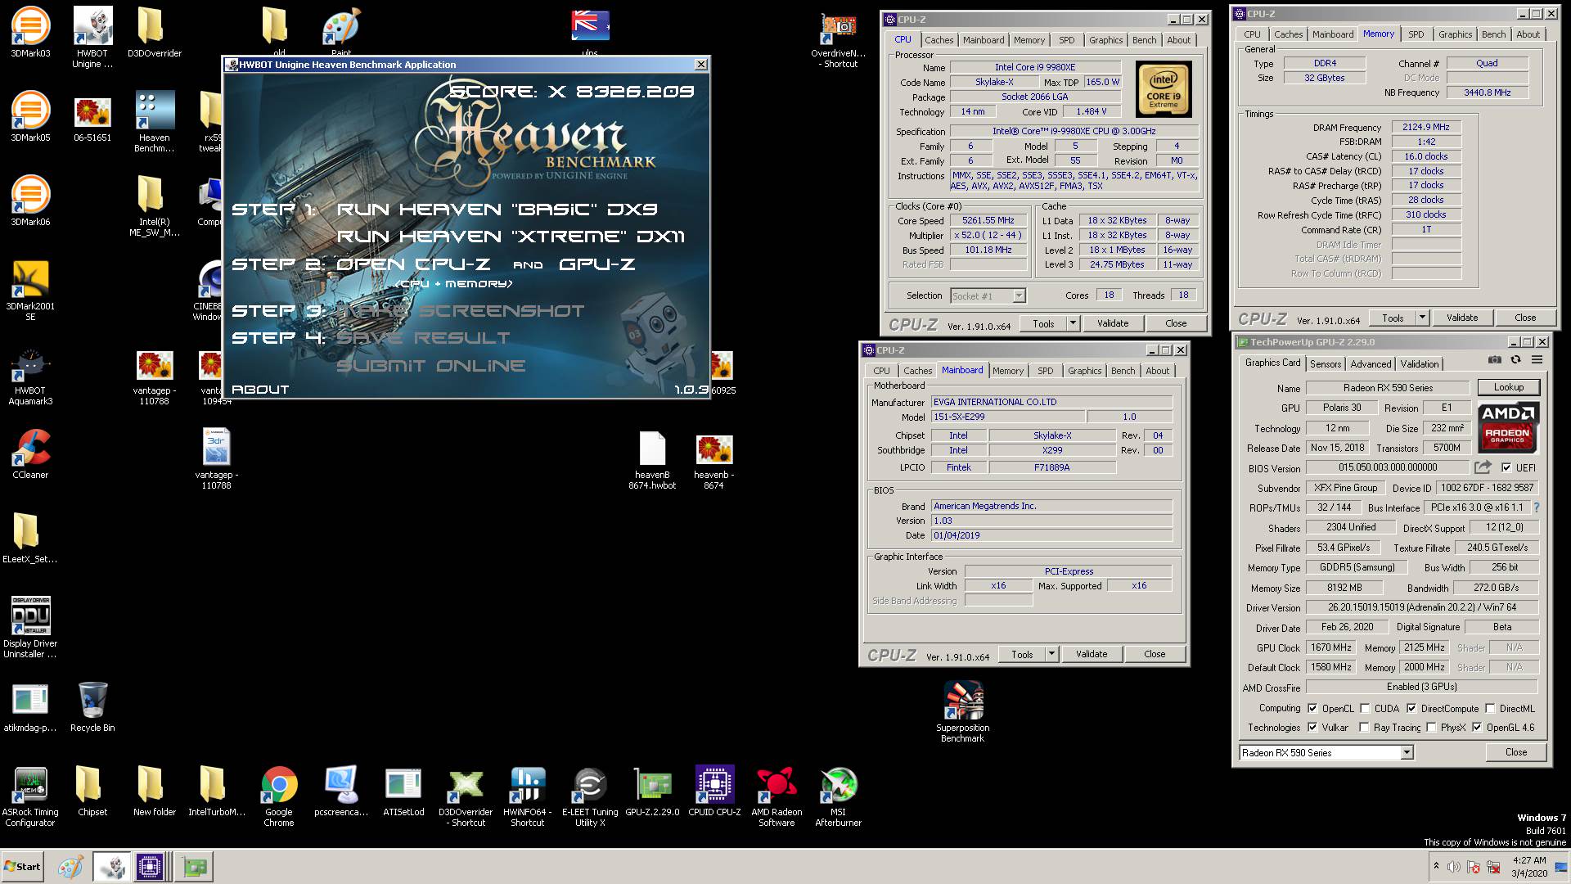Select the E-LEET Tuning Utility X icon
Viewport: 1571px width, 884px height.
590,796
